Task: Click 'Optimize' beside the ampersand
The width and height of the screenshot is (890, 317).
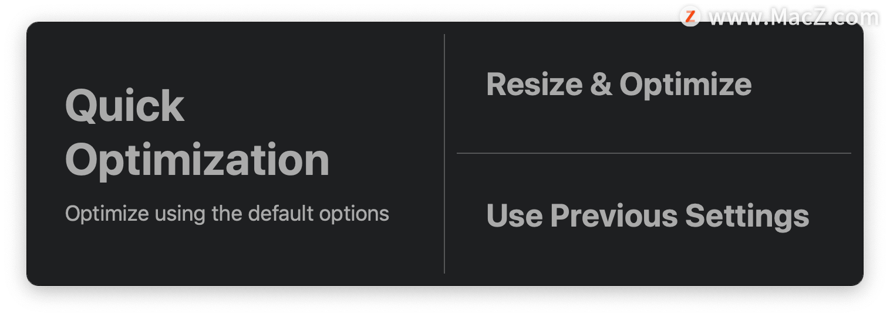Action: pyautogui.click(x=686, y=85)
